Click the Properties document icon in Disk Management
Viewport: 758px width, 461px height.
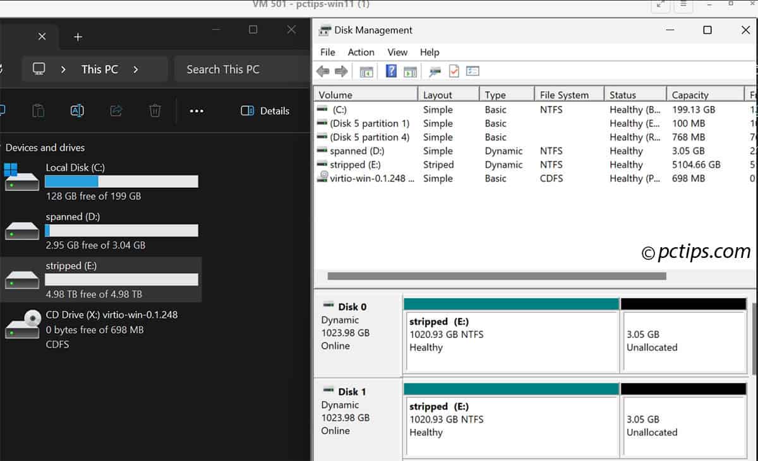(454, 71)
